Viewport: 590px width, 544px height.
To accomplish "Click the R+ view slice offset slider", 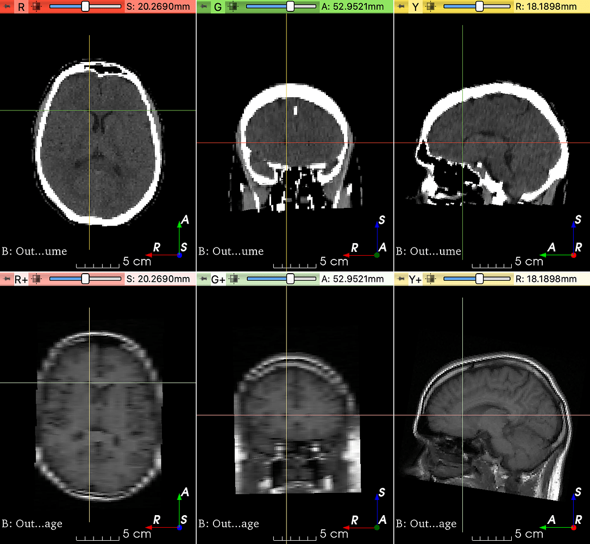I will click(84, 279).
